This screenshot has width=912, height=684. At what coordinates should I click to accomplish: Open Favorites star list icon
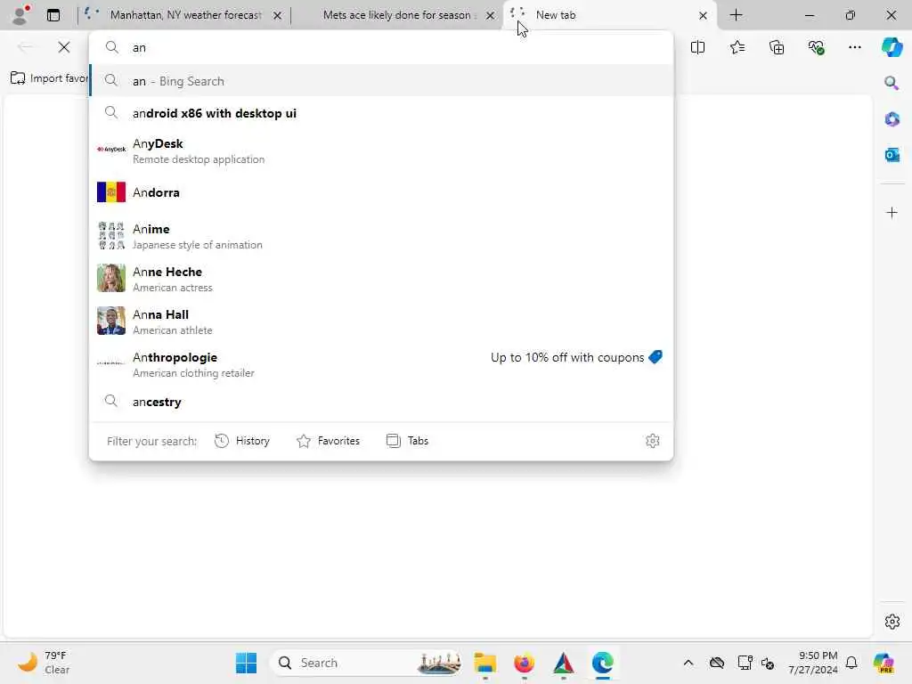(737, 47)
